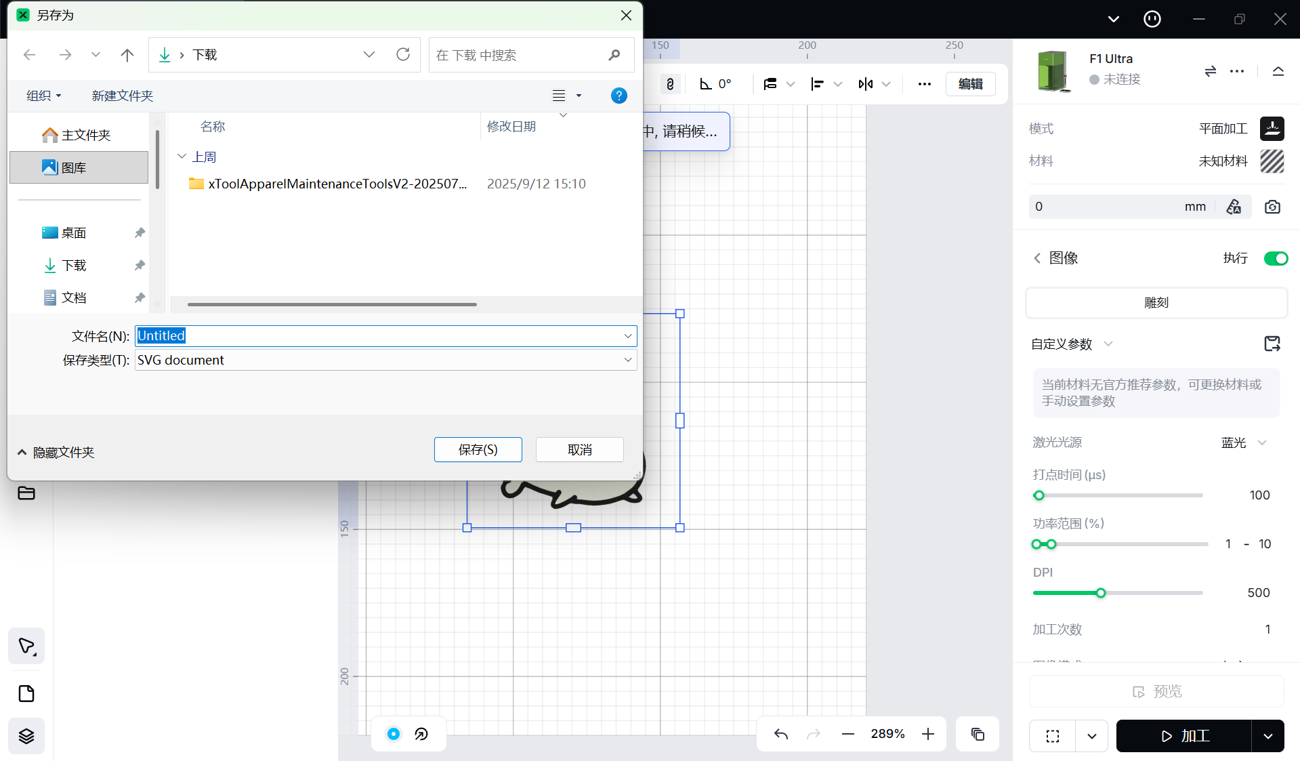
Task: Click the zoom in plus icon
Action: point(928,734)
